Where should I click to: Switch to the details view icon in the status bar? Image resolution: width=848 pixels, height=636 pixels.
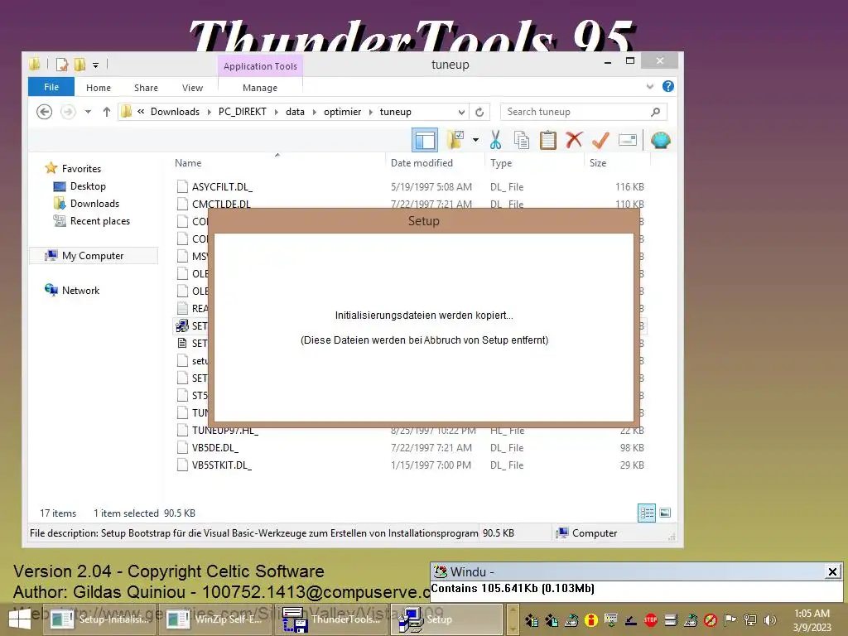point(647,513)
